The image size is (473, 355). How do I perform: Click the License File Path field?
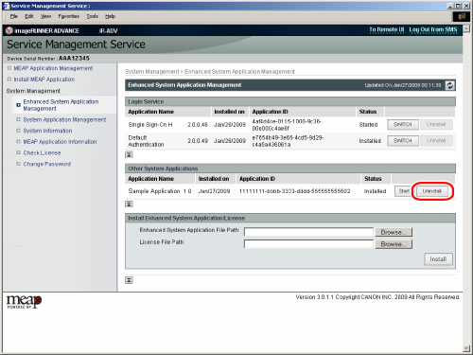pyautogui.click(x=308, y=244)
